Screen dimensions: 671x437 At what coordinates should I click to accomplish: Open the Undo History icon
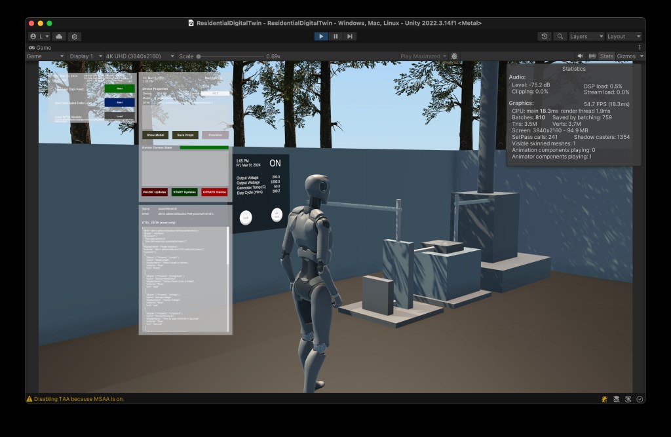[x=545, y=37]
